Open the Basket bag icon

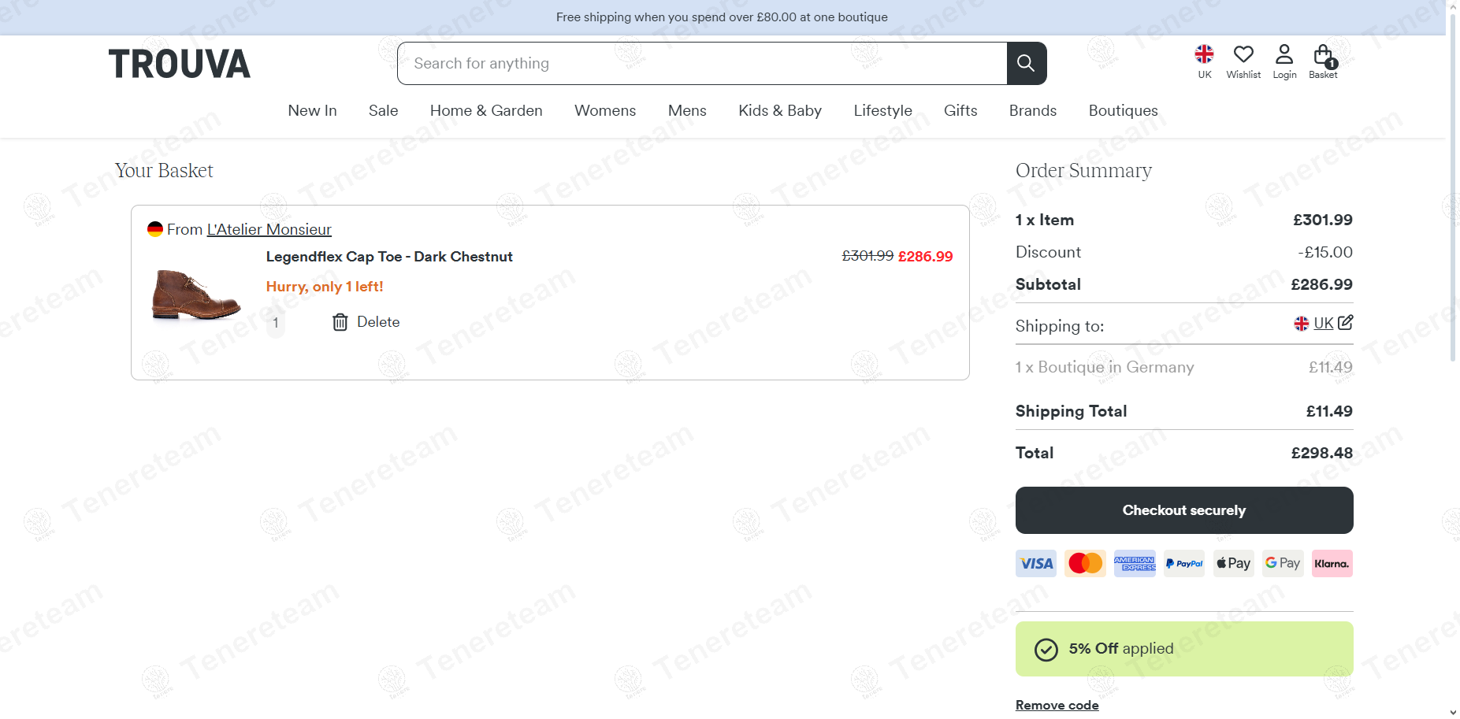coord(1323,54)
